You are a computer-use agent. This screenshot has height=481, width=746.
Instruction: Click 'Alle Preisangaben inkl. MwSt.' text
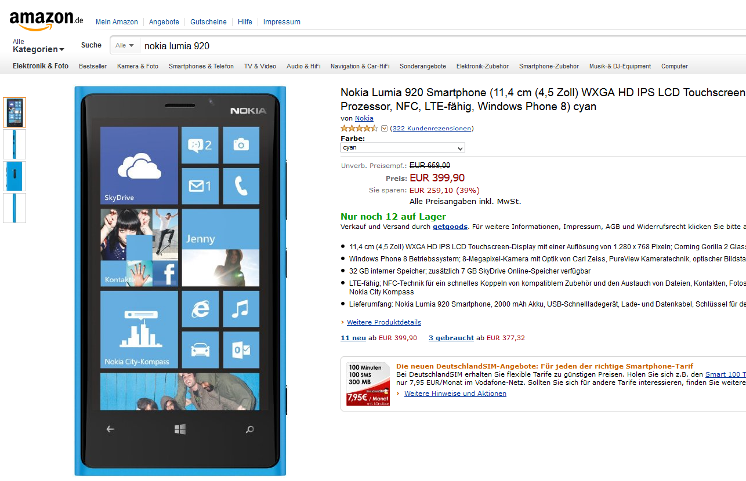[x=465, y=202]
